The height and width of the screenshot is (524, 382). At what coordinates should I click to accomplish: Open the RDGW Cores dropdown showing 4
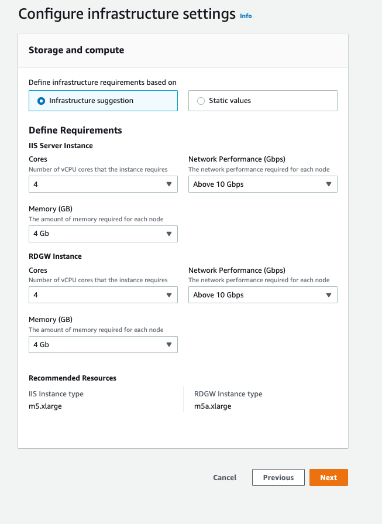tap(103, 294)
